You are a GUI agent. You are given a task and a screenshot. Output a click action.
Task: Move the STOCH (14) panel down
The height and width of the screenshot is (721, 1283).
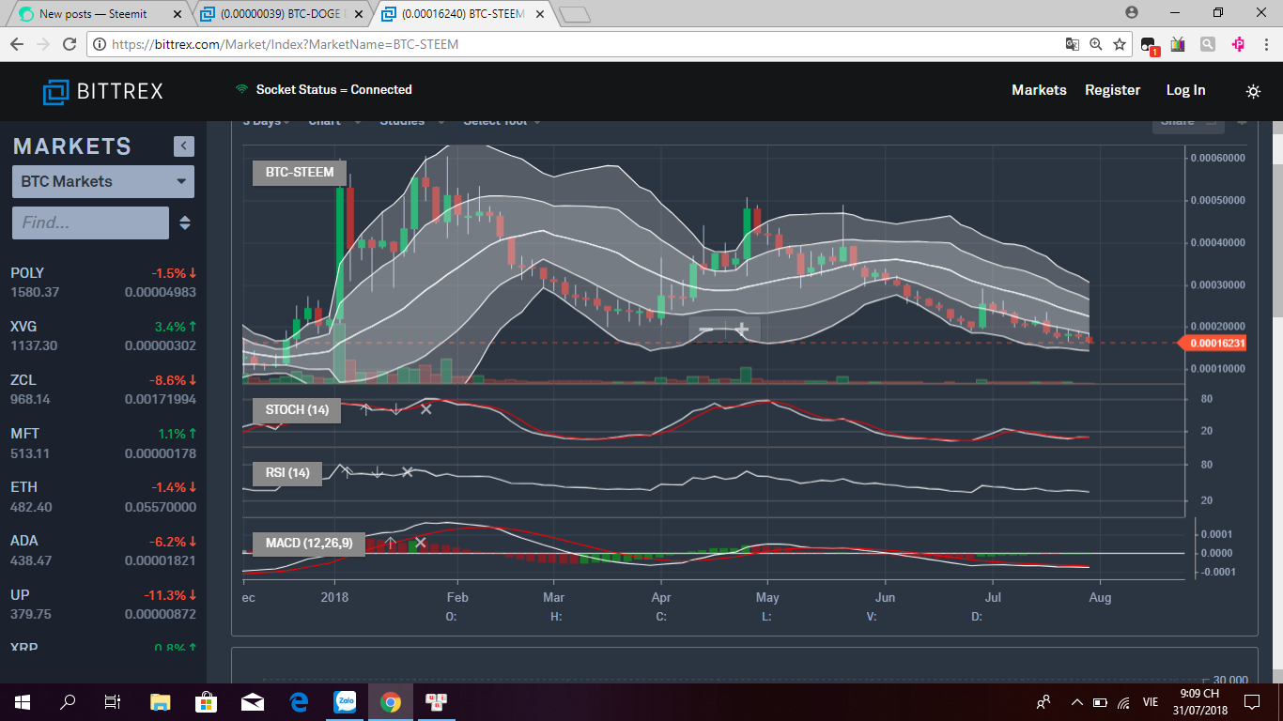[x=395, y=409]
